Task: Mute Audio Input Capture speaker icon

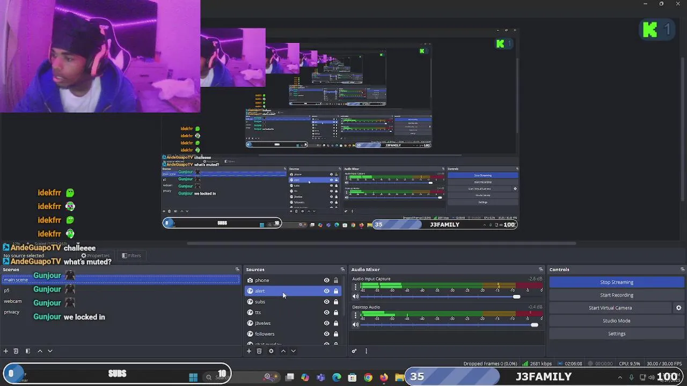Action: 355,296
